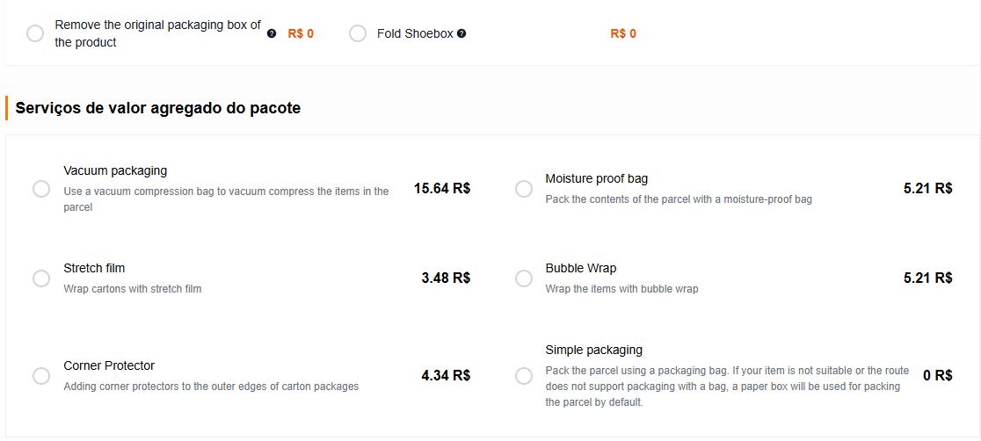Click the 3.48 R$ stretch film price

[446, 278]
